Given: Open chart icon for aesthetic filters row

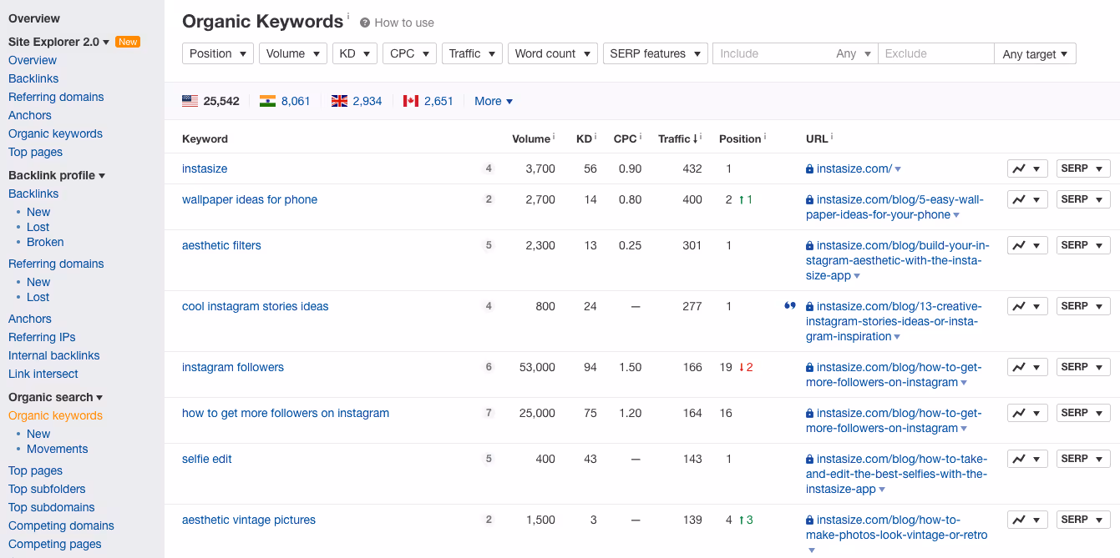Looking at the screenshot, I should (x=1027, y=245).
